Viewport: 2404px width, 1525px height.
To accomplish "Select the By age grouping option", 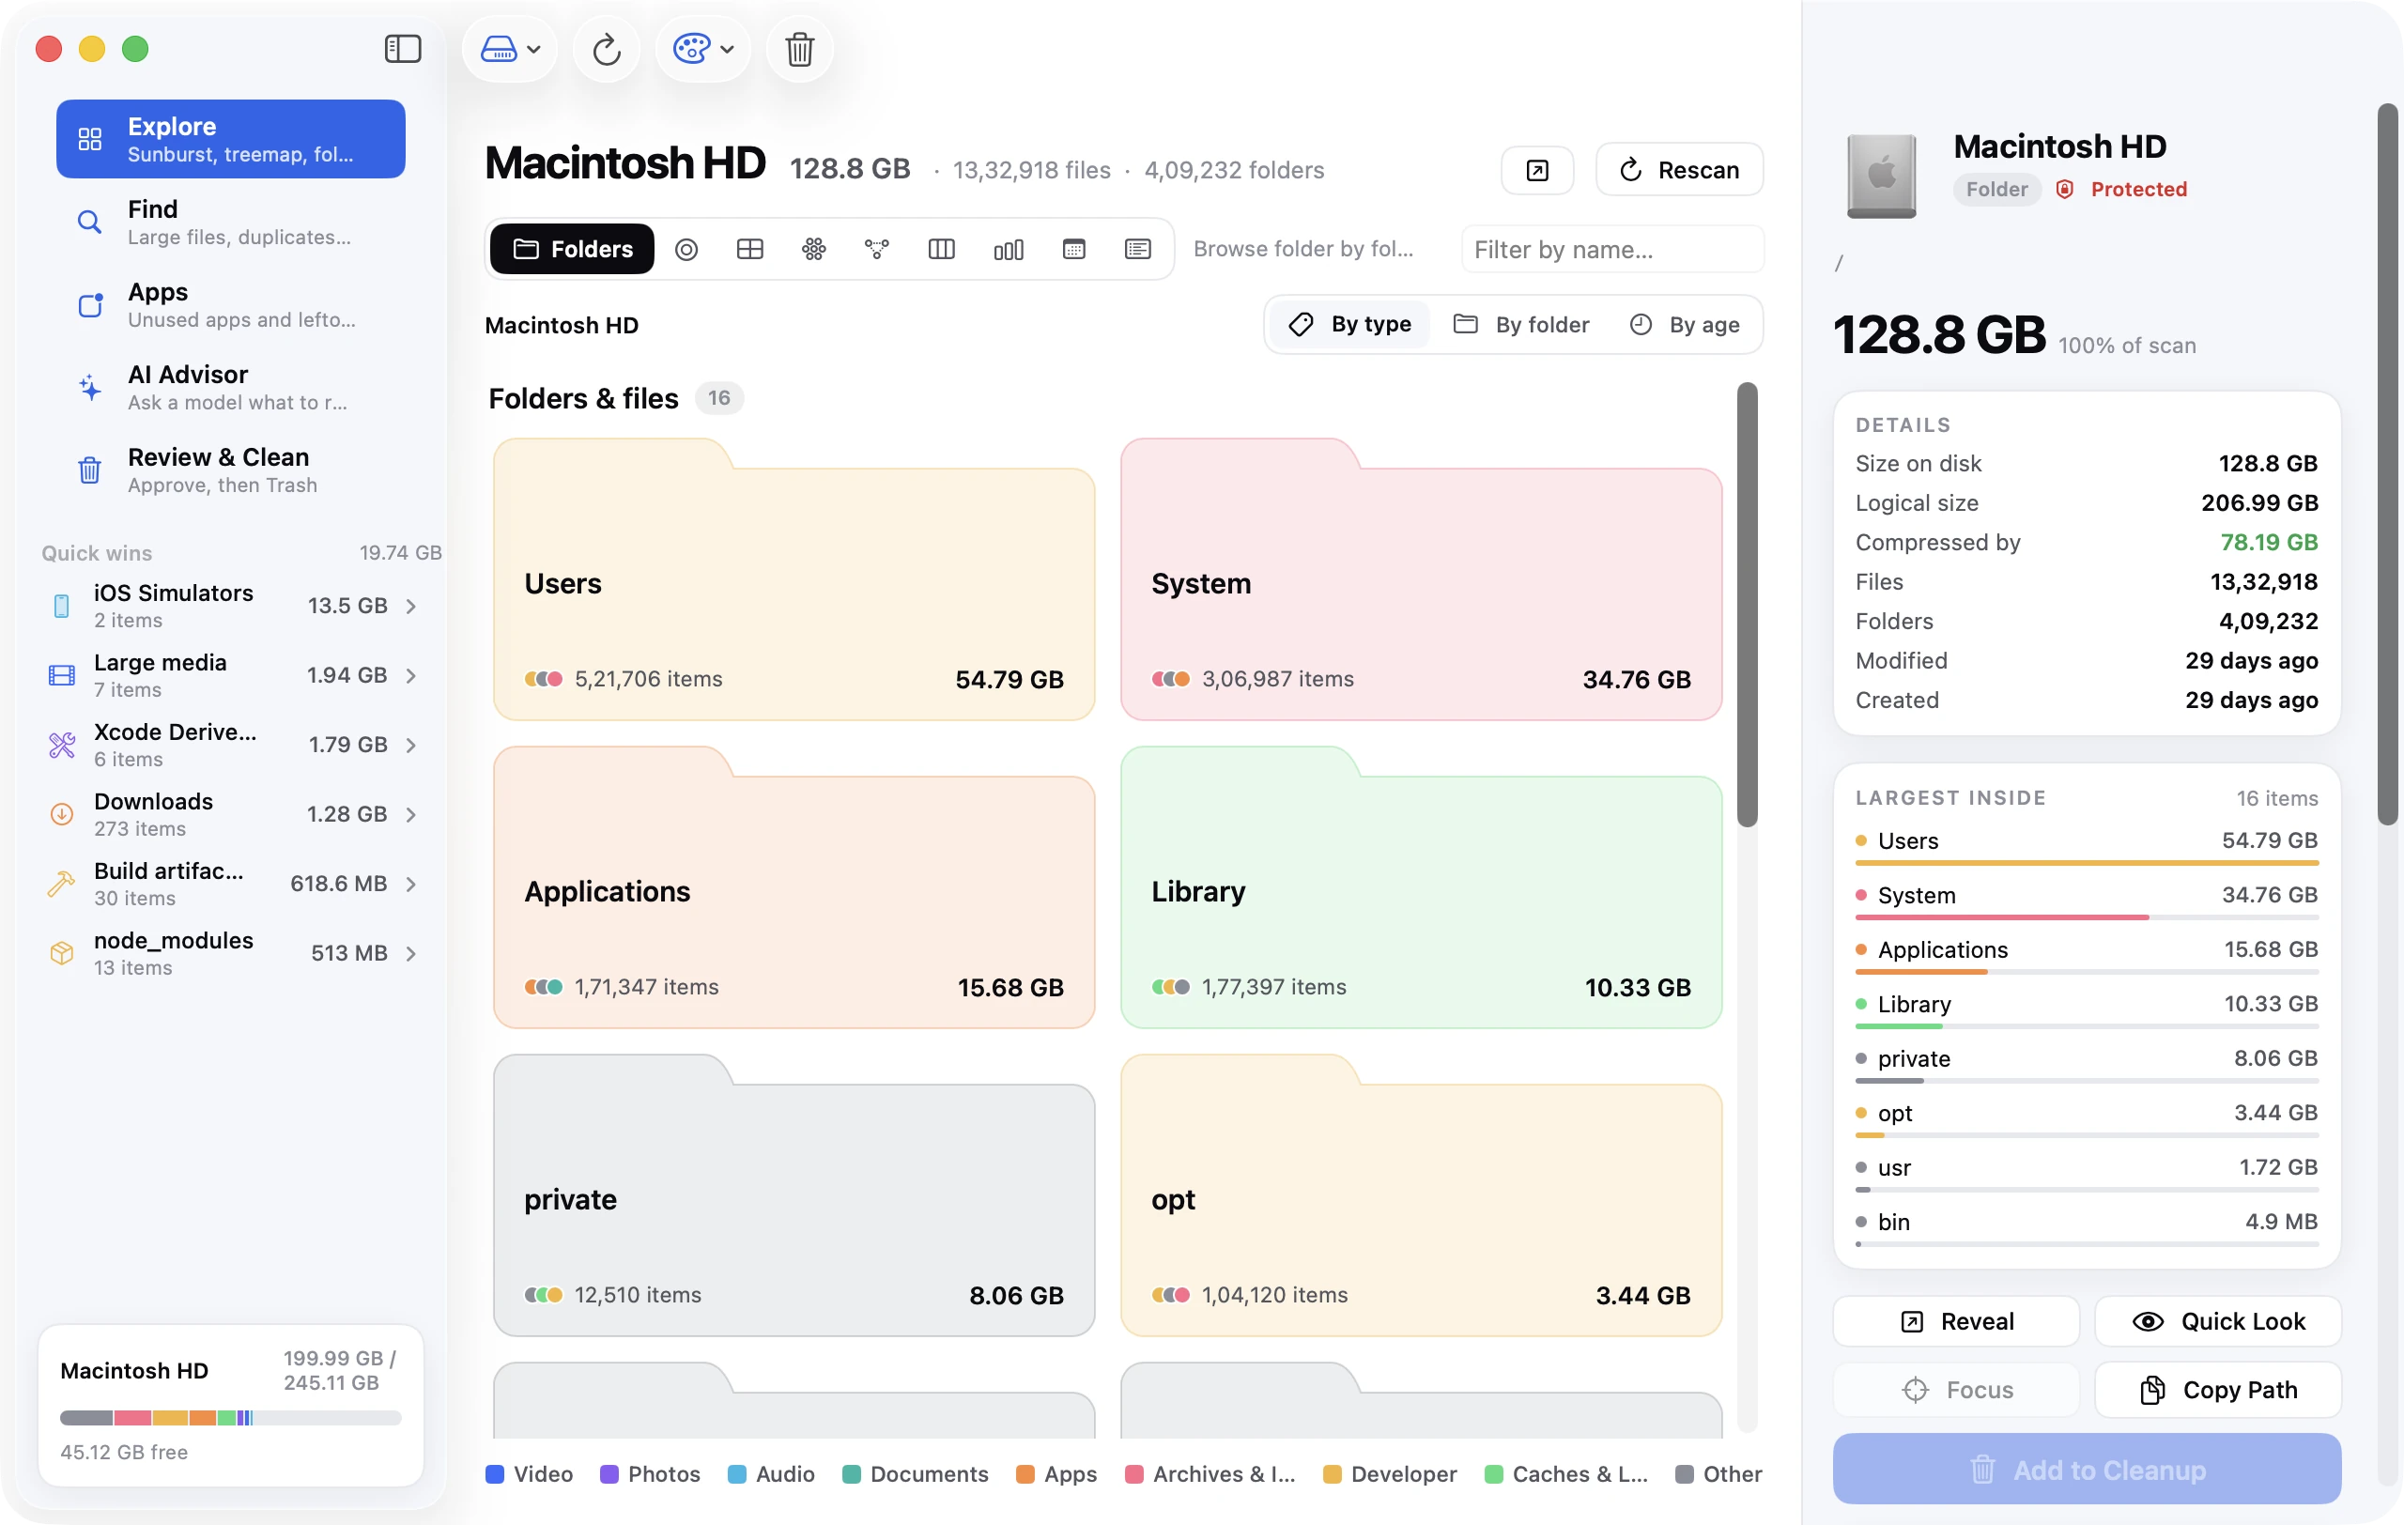I will coord(1686,324).
